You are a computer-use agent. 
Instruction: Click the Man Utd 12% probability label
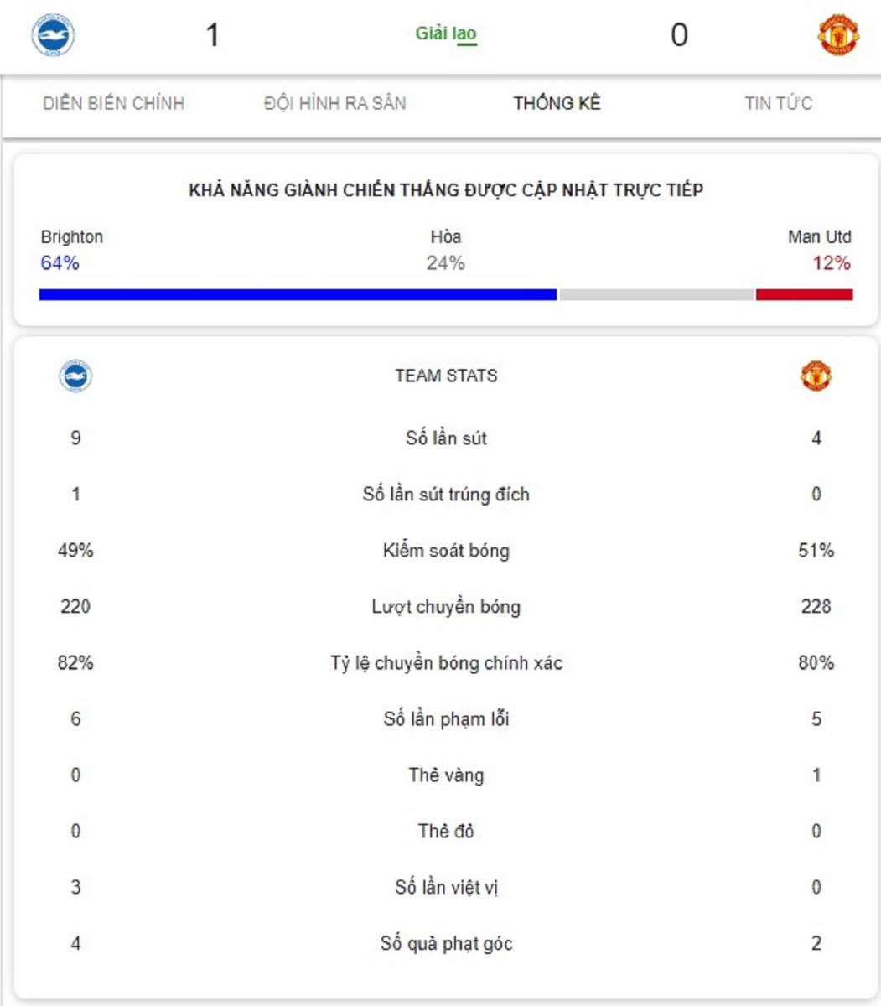(831, 263)
